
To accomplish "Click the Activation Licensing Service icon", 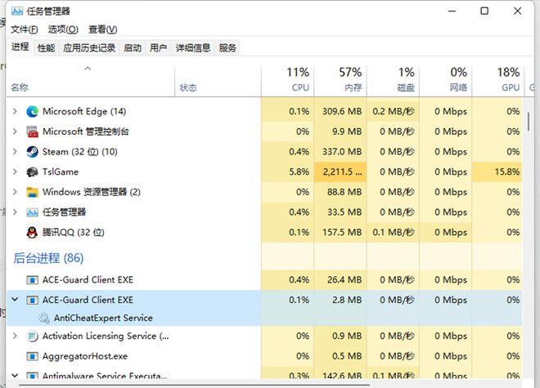I will pos(33,336).
